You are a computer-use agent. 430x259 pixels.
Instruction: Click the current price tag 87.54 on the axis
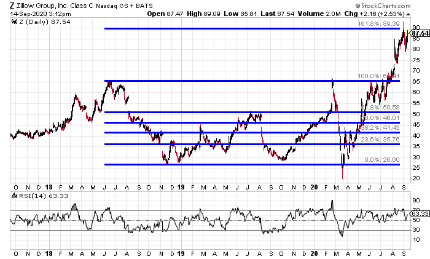click(420, 33)
